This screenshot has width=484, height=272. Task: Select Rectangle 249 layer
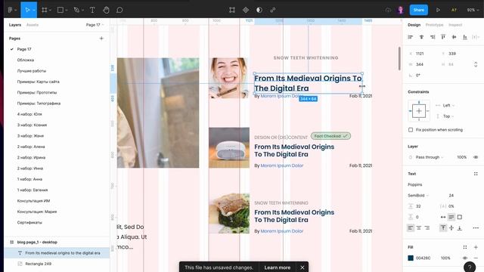click(39, 264)
